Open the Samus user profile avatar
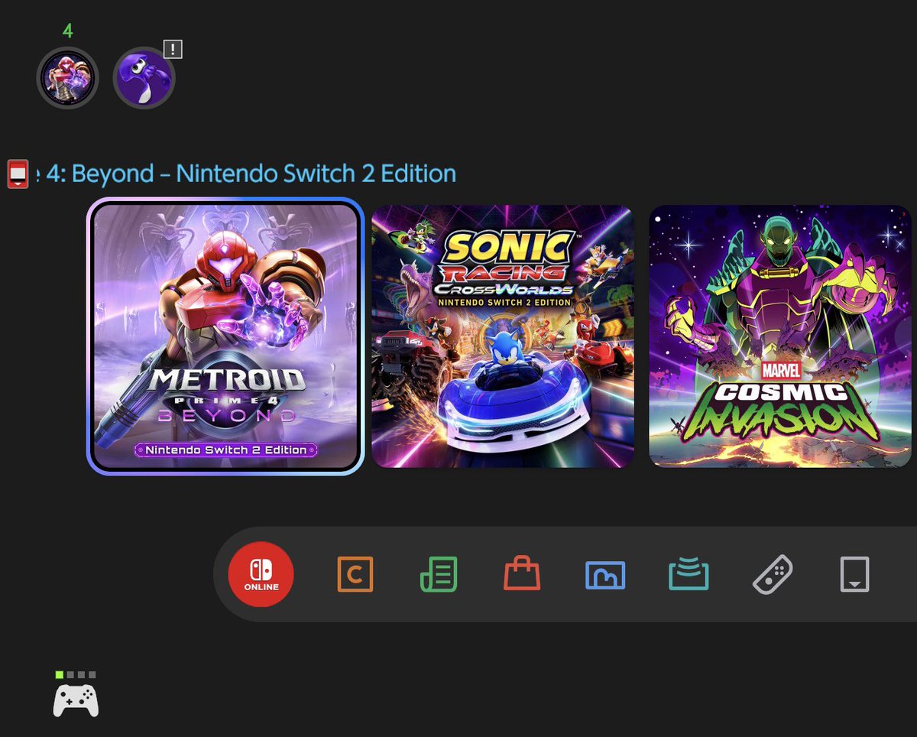917x737 pixels. tap(67, 78)
